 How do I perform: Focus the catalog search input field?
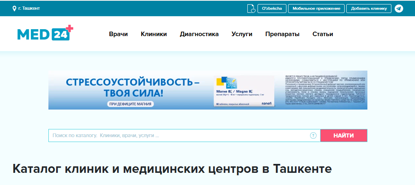coord(184,136)
